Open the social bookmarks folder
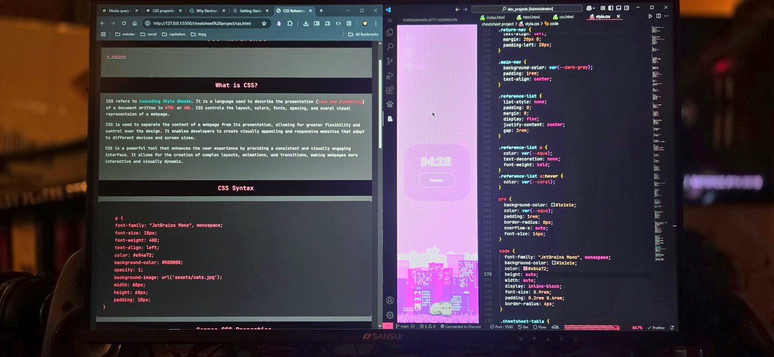This screenshot has height=357, width=774. pos(148,34)
